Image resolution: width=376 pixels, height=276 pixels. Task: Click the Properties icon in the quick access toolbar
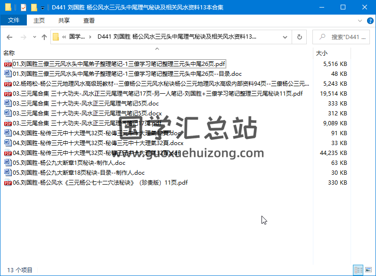pyautogui.click(x=24, y=7)
